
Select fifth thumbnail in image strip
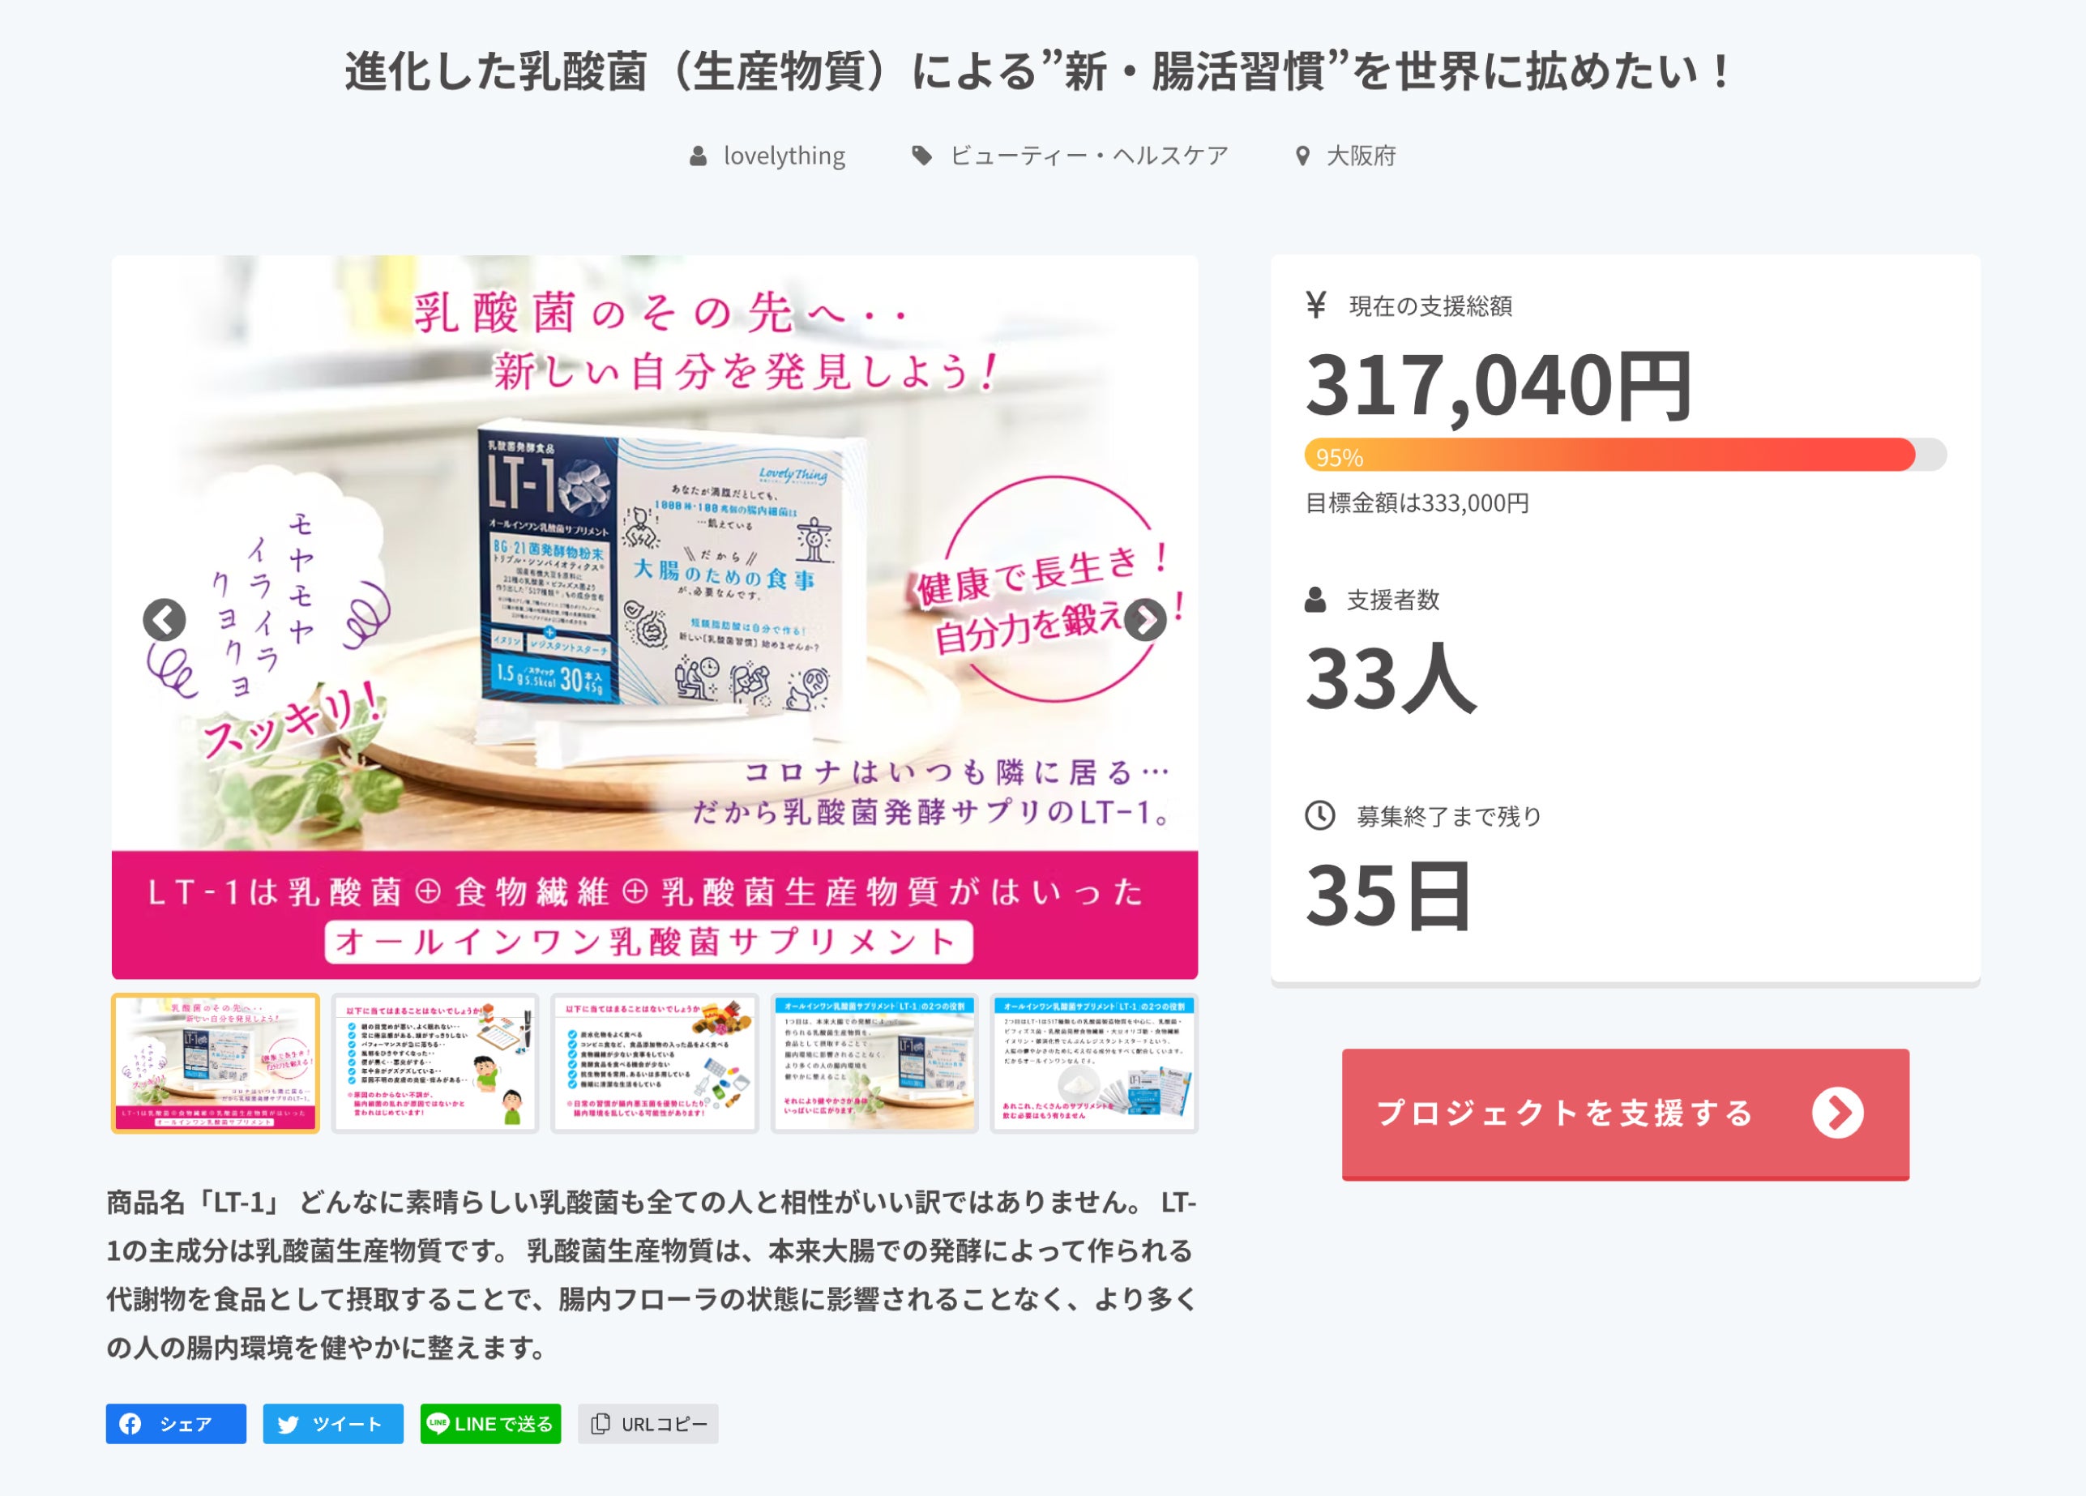1093,1064
